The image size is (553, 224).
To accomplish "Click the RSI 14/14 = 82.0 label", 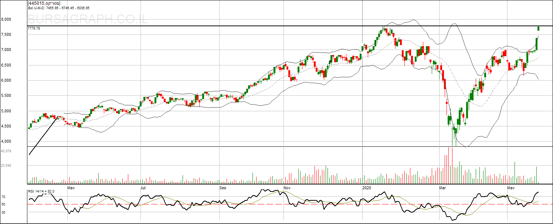I will point(41,191).
